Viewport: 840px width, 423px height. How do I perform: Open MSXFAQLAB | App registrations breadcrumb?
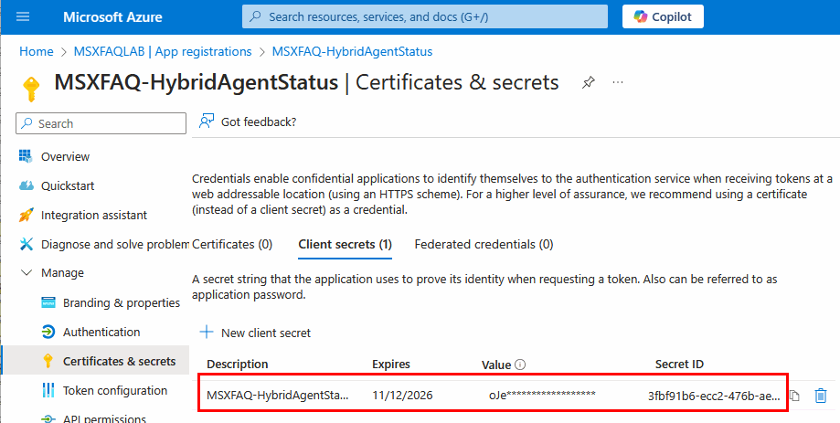(x=163, y=51)
